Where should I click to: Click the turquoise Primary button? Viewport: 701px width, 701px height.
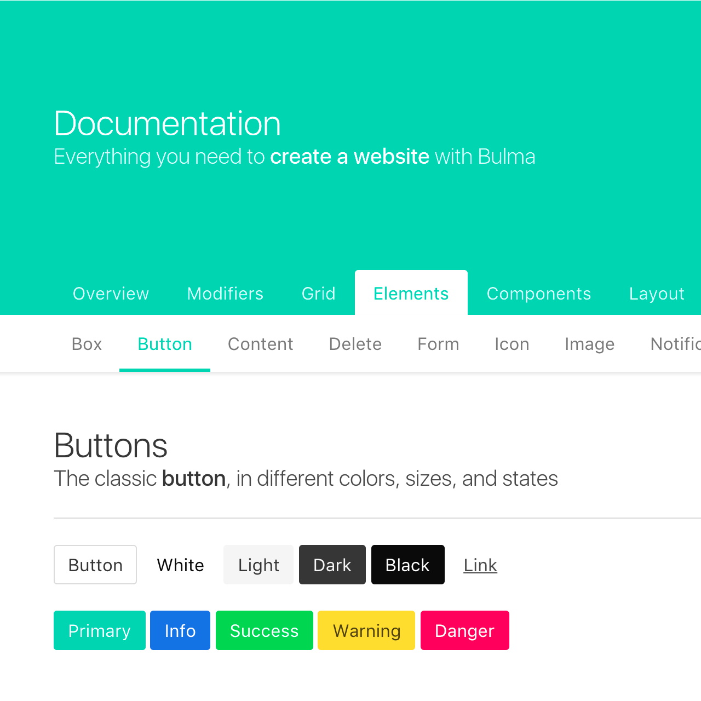pyautogui.click(x=99, y=630)
